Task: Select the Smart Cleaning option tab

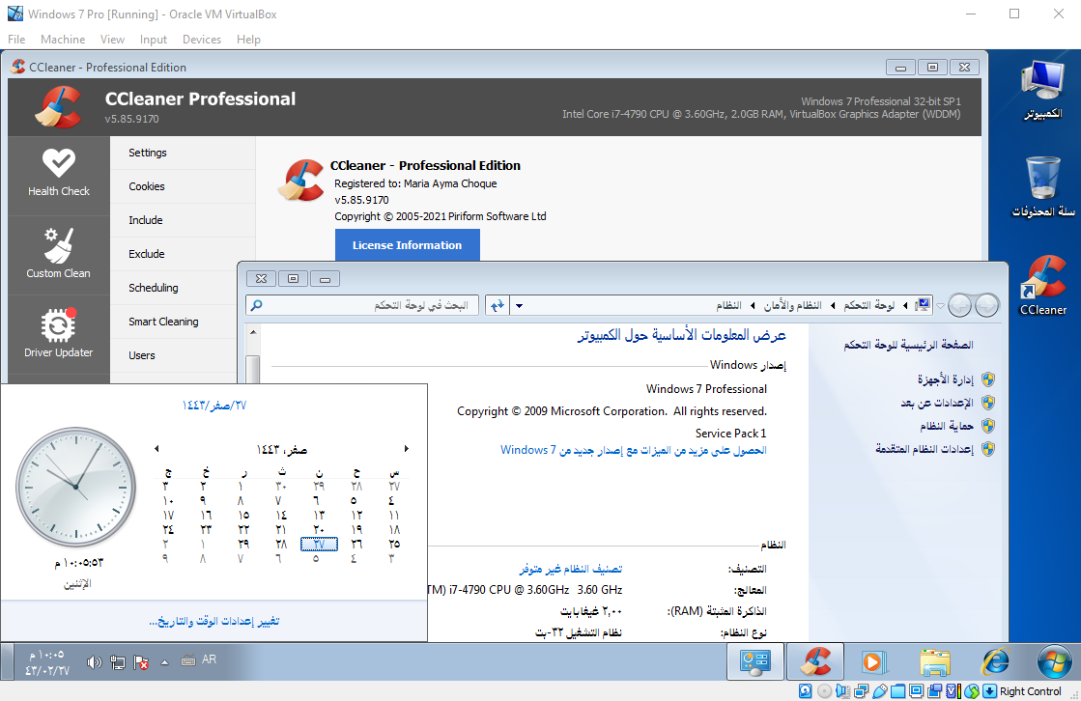Action: [175, 322]
